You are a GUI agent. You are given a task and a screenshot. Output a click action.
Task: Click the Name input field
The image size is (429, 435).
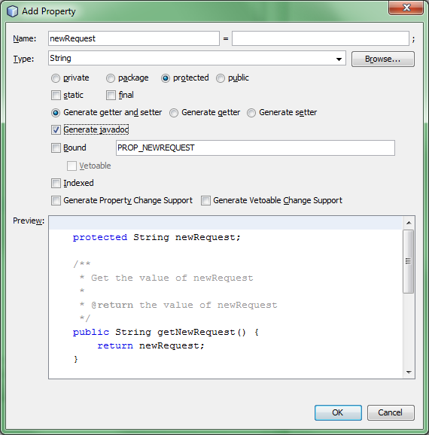pyautogui.click(x=134, y=38)
